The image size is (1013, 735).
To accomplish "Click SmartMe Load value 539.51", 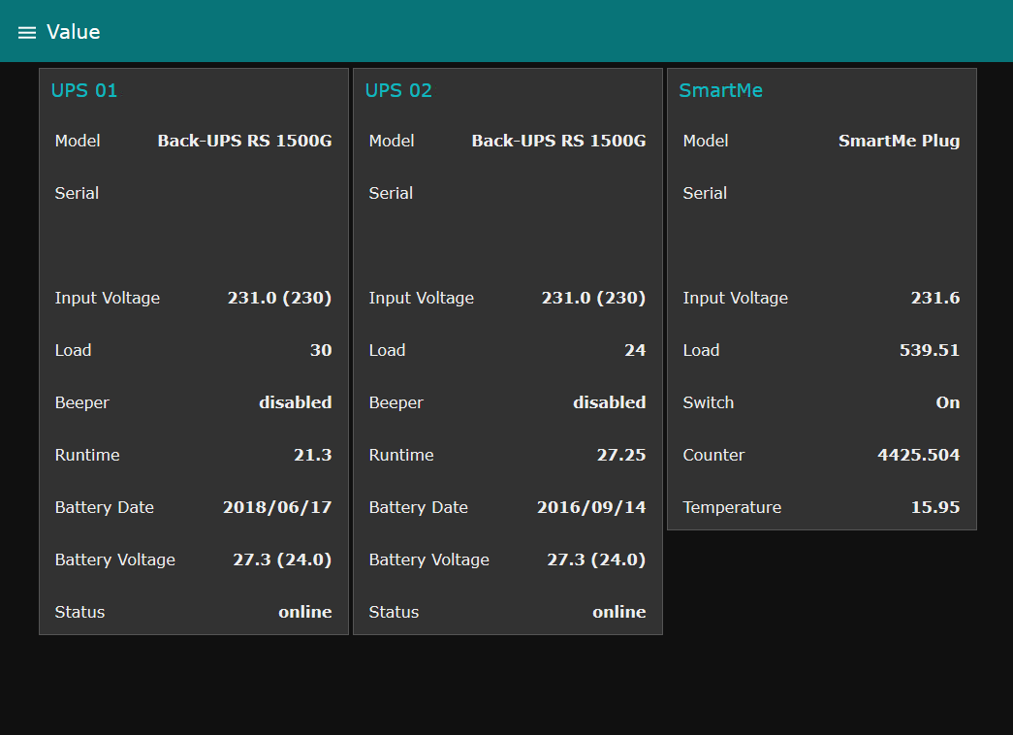I will [929, 350].
